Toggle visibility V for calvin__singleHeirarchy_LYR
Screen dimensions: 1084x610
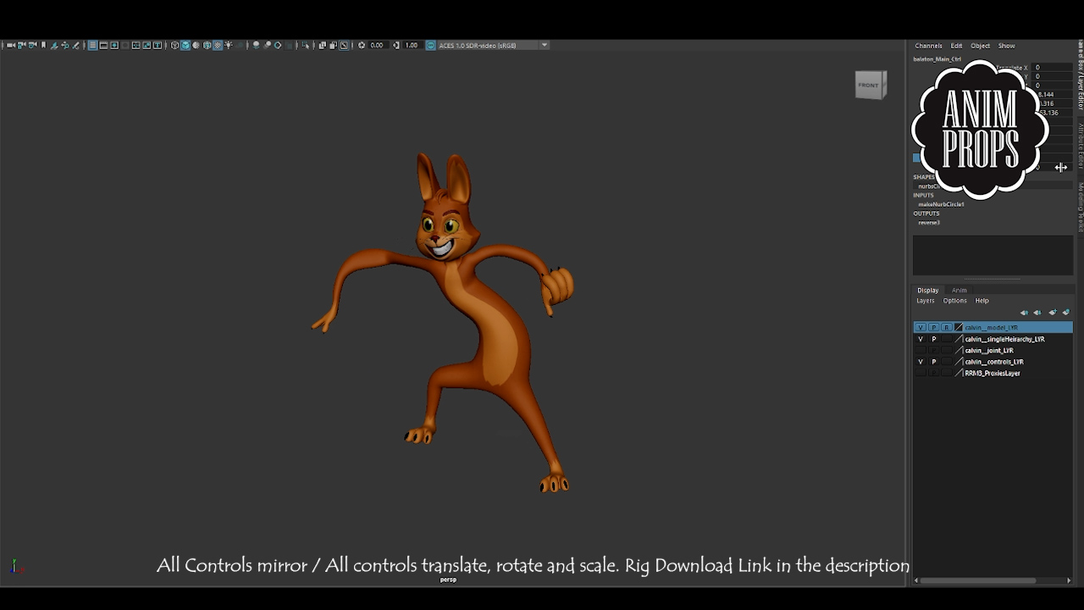(x=921, y=339)
